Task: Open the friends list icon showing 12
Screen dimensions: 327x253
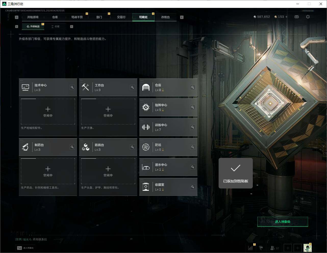Action: coord(274,248)
